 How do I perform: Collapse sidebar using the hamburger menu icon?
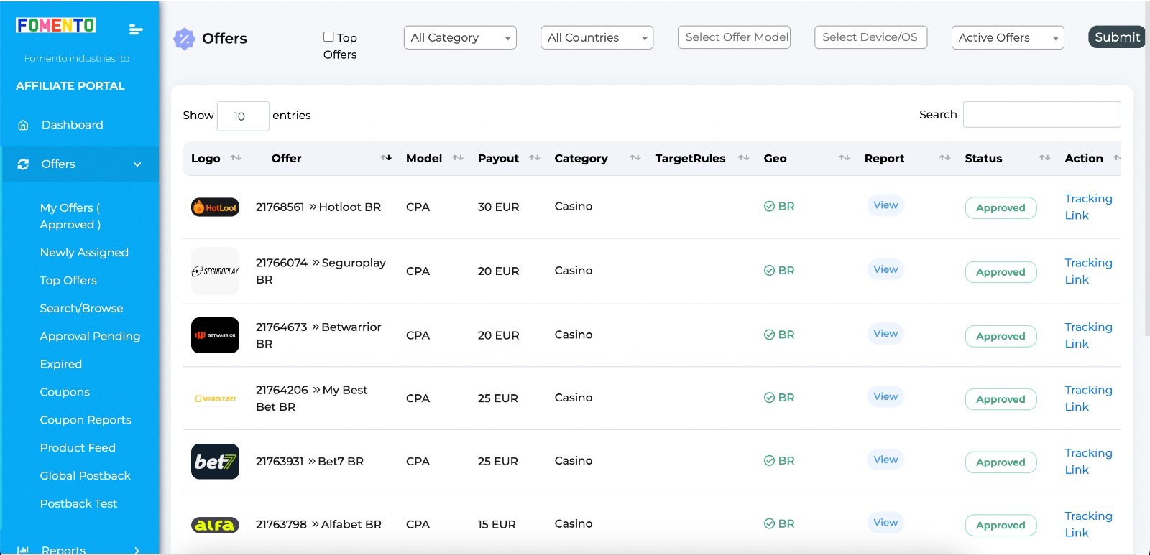pos(135,29)
